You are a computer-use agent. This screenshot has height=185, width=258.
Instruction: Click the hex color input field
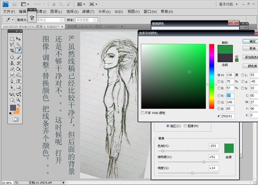[228, 116]
